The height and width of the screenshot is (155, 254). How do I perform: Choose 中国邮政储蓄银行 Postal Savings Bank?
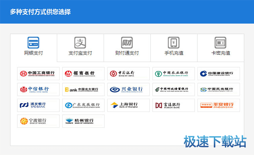174,89
